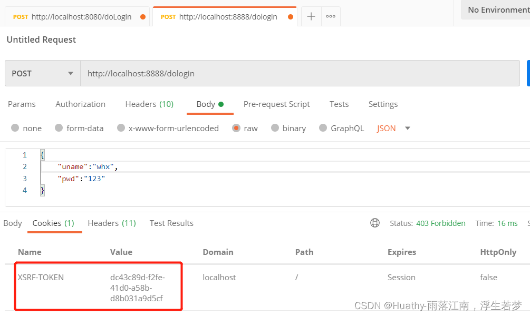Image resolution: width=530 pixels, height=316 pixels.
Task: Choose x-www-form-urlencoded body type
Action: (x=121, y=128)
